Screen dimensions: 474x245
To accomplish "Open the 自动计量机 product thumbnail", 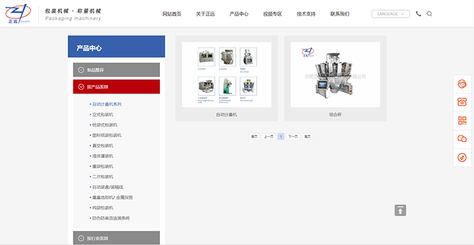I will pyautogui.click(x=226, y=75).
